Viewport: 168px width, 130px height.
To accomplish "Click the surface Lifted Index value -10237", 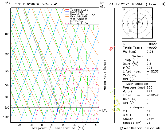I will pos(153,71).
